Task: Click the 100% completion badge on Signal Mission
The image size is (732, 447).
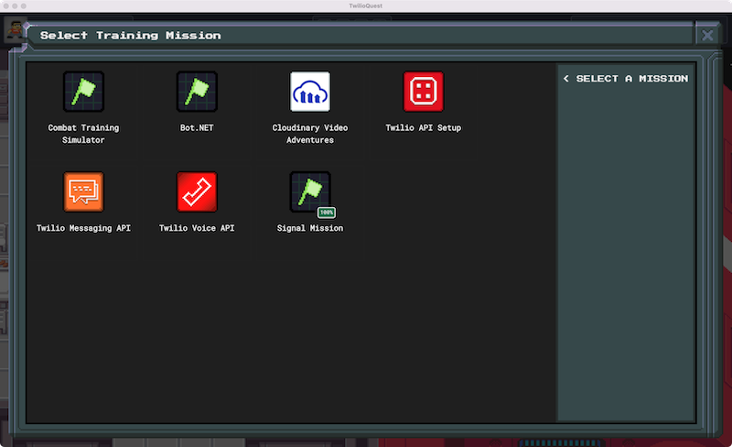Action: pyautogui.click(x=327, y=213)
